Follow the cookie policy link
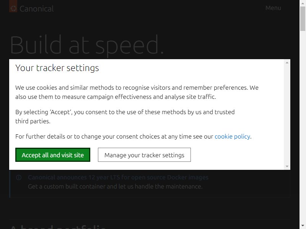This screenshot has width=306, height=229. [232, 137]
